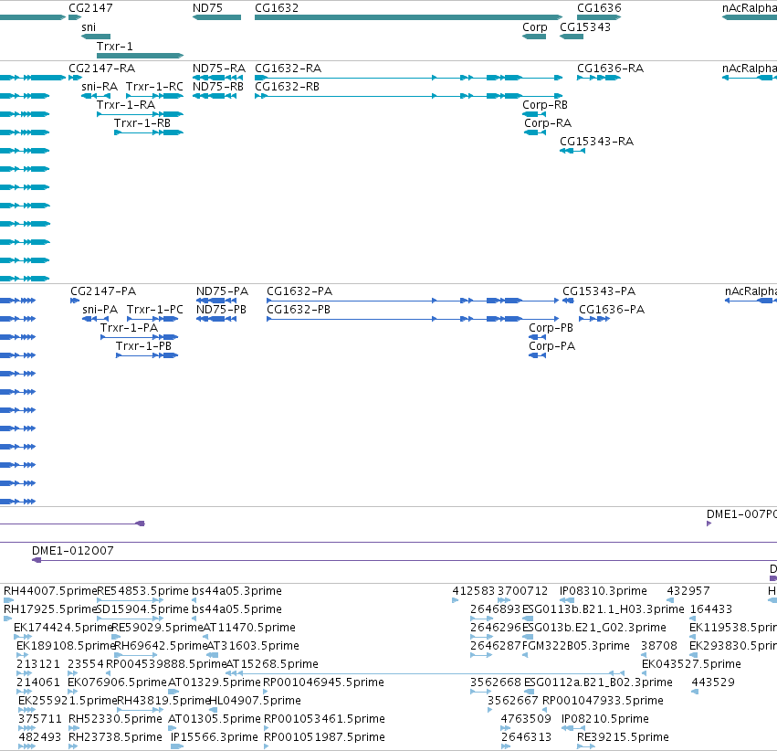Click the CG1636 gene label

pos(599,8)
